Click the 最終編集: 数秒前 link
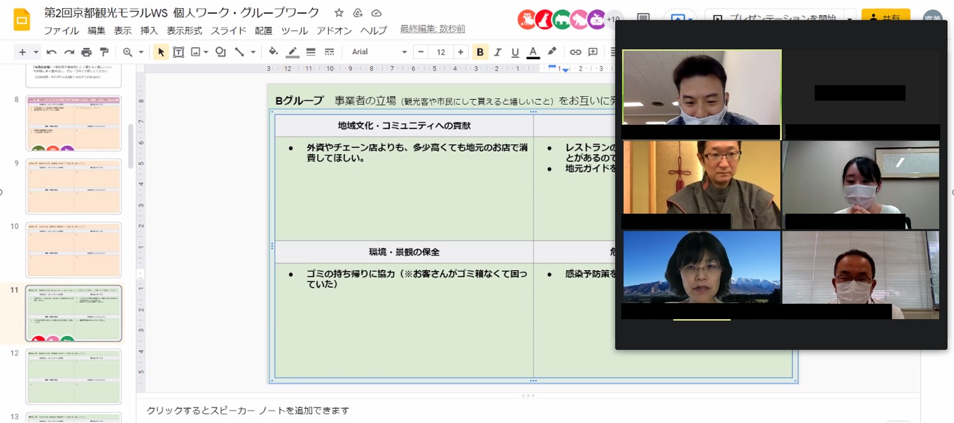Image resolution: width=954 pixels, height=423 pixels. point(432,29)
